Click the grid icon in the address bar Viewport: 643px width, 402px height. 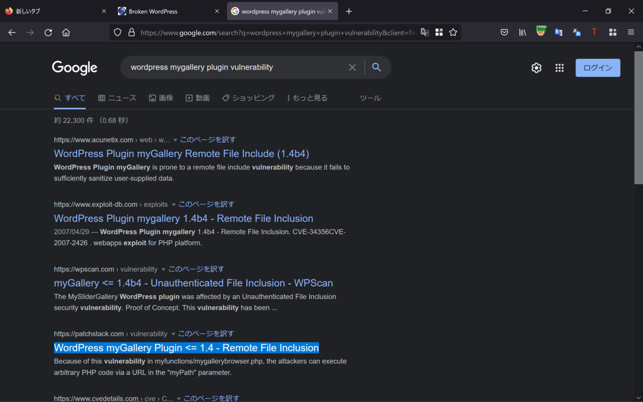point(439,32)
